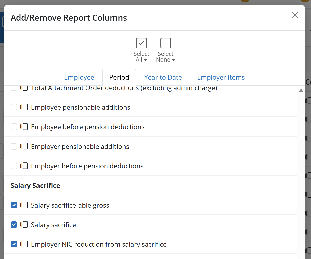Close the Add/Remove Report Columns dialog
The height and width of the screenshot is (259, 311).
[295, 15]
